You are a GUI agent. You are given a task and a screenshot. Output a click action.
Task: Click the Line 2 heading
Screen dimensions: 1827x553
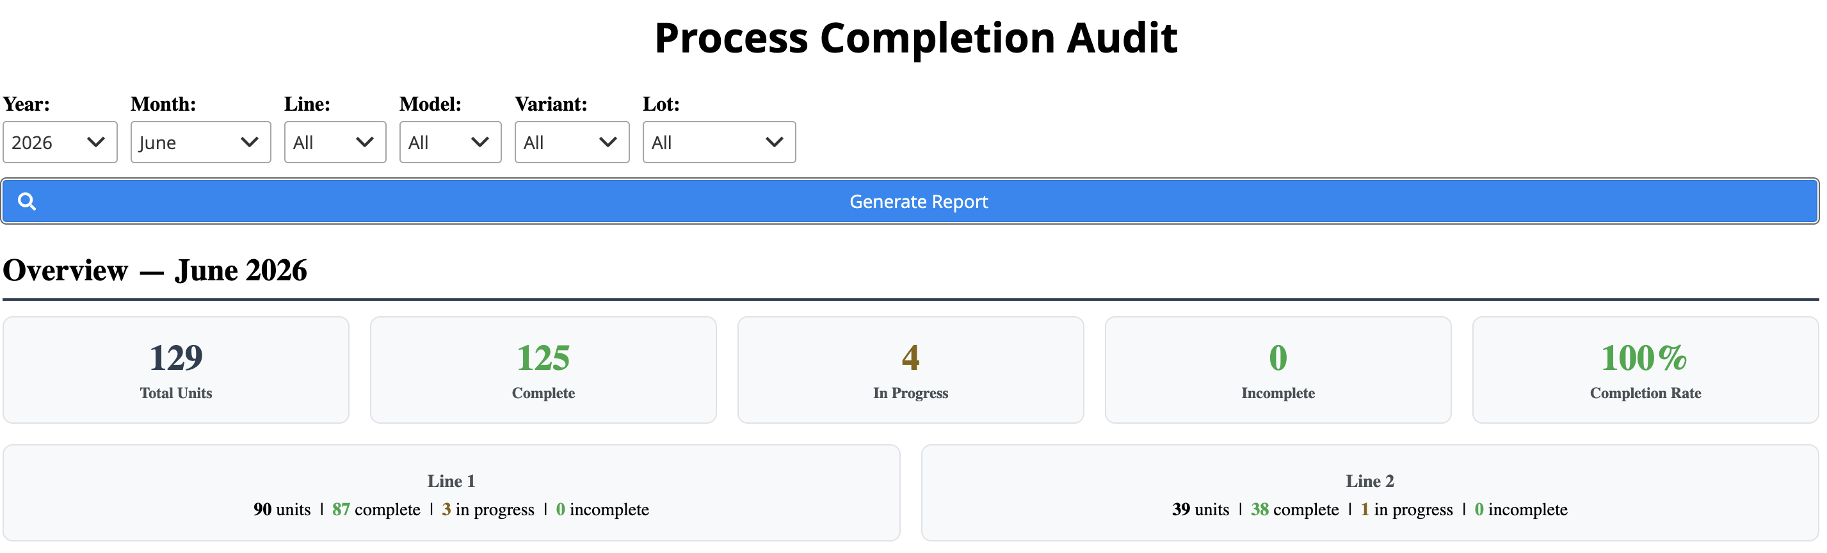tap(1370, 481)
